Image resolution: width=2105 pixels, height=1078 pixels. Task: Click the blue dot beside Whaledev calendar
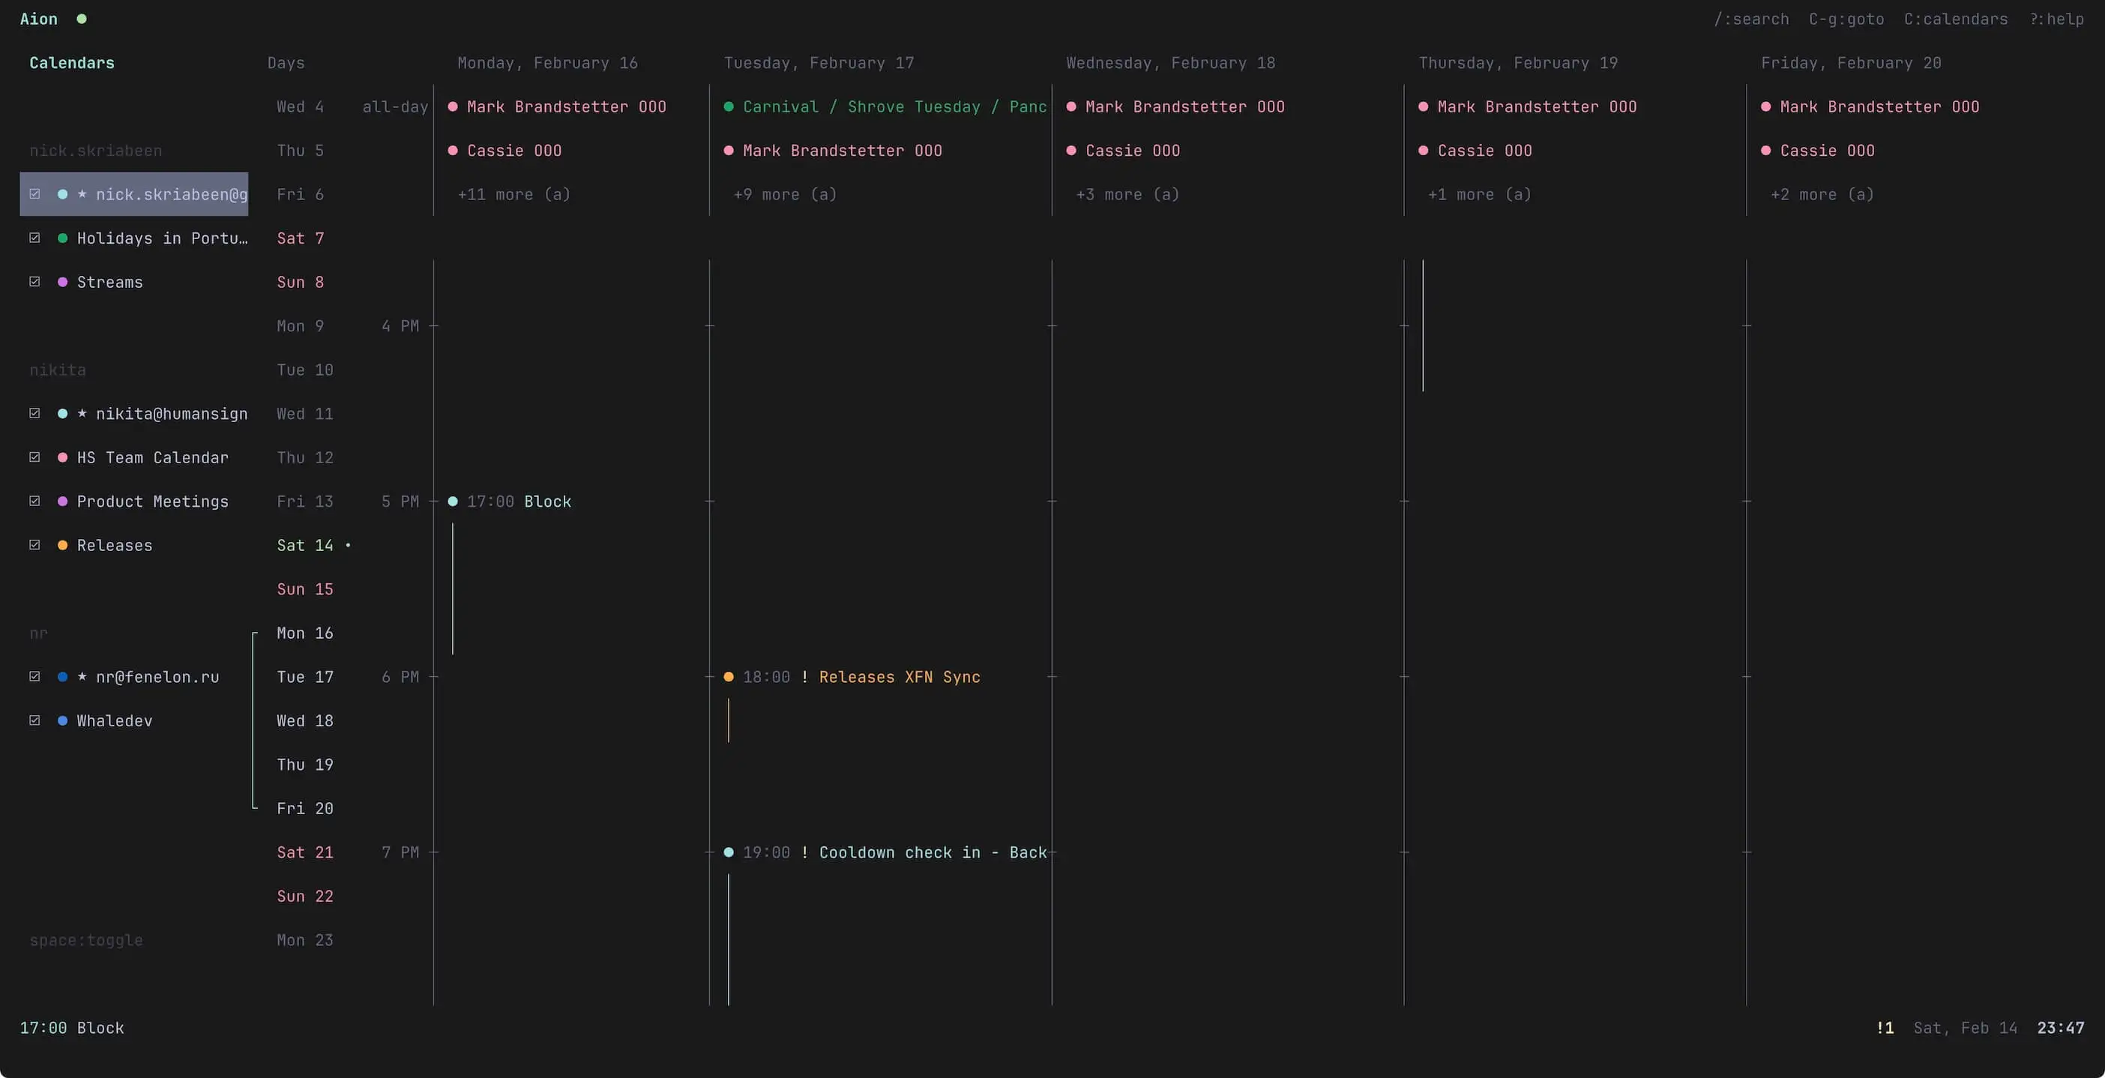[x=63, y=720]
